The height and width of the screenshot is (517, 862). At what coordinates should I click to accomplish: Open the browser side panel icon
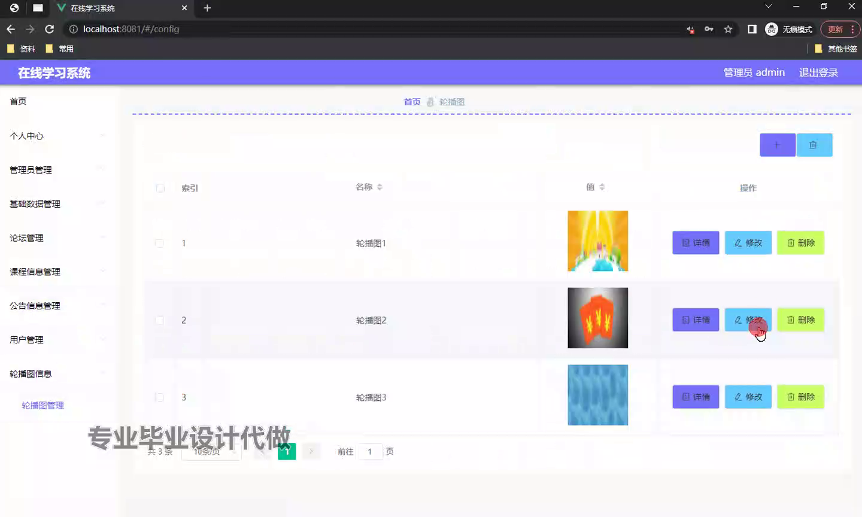752,29
